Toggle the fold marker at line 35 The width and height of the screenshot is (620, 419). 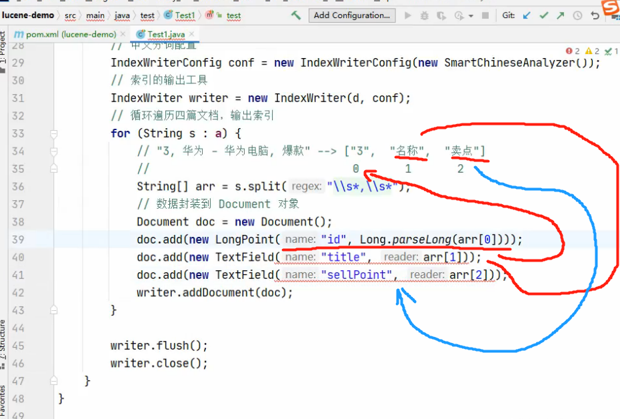point(54,169)
